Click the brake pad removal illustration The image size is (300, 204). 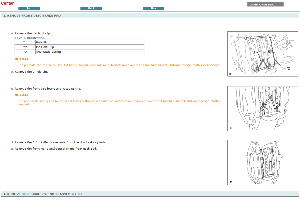pos(263,162)
